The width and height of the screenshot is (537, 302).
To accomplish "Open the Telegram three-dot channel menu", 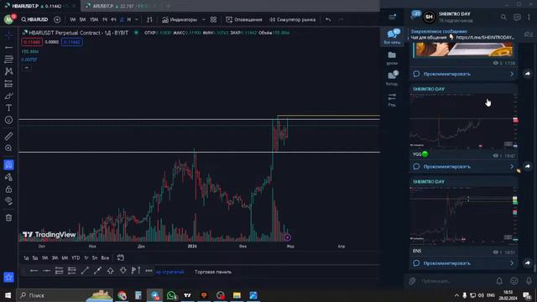I will 529,17.
